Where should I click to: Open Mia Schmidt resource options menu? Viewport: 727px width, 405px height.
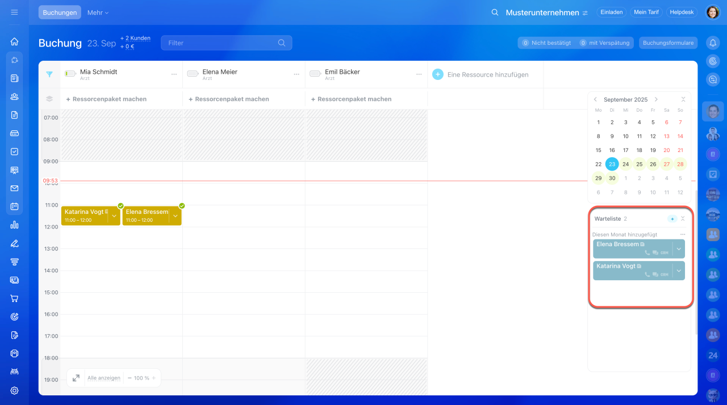click(174, 74)
